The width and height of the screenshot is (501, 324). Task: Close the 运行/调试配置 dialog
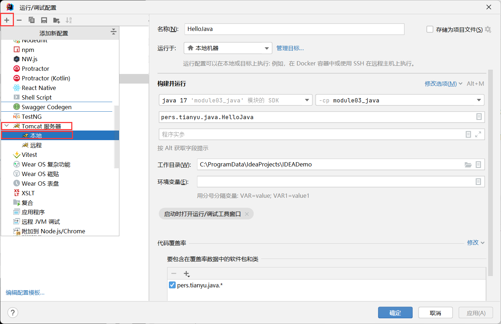489,7
